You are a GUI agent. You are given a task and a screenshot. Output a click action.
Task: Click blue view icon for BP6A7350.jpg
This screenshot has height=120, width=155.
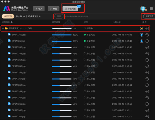coord(142,35)
